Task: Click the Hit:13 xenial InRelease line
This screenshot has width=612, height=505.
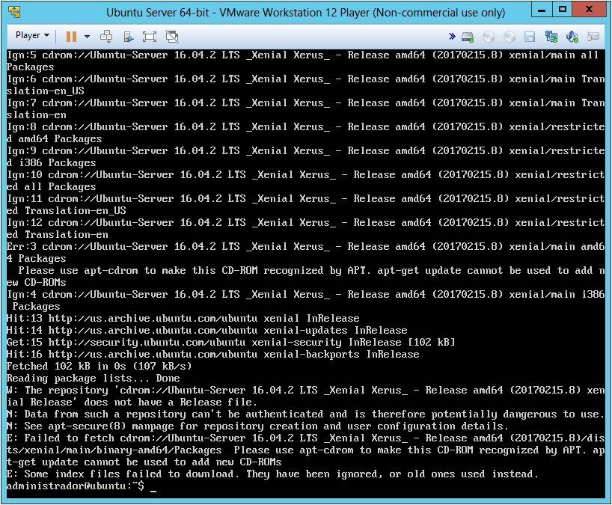Action: pos(183,319)
